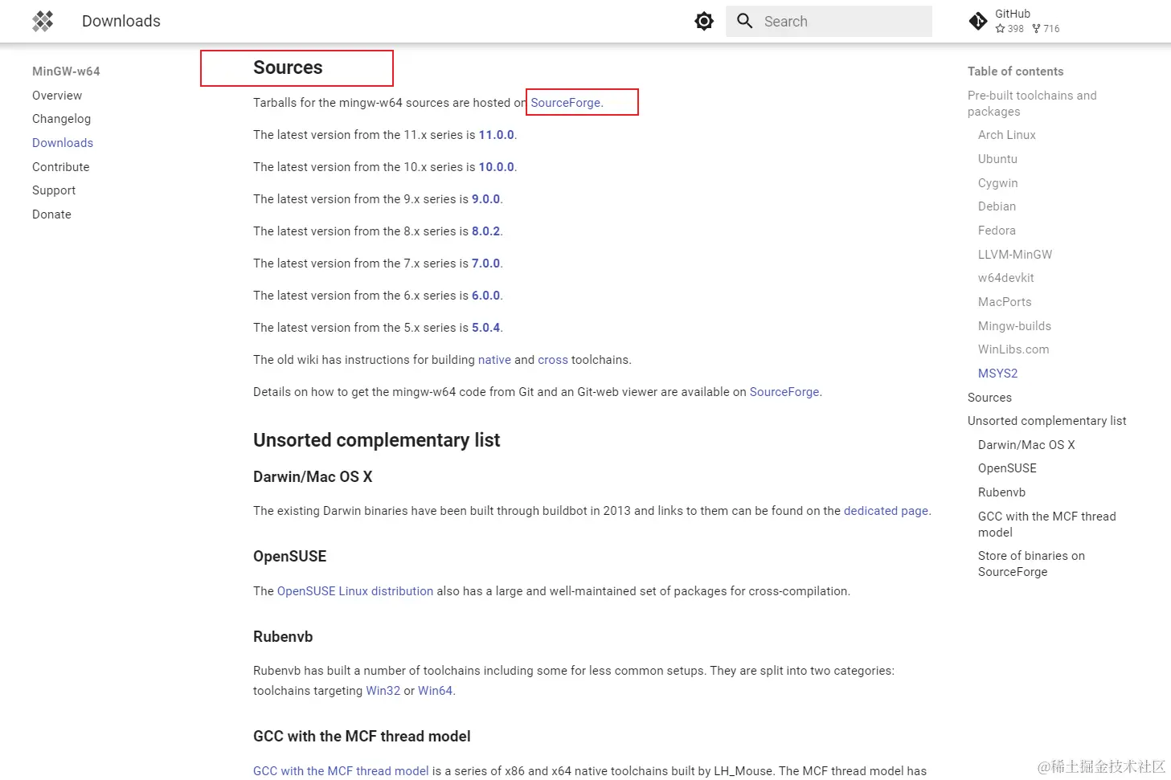Jump to LLVM-MinGW in contents
1171x780 pixels.
[x=1015, y=255]
